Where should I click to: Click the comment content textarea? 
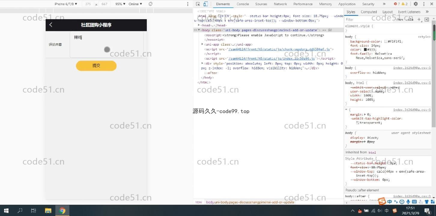pyautogui.click(x=107, y=44)
